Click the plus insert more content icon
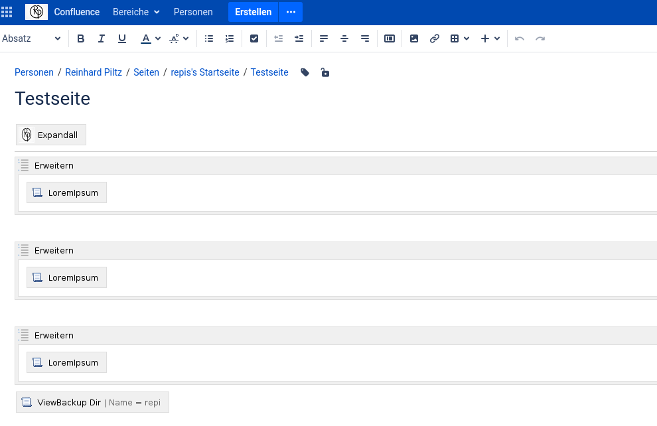The image size is (657, 426). pos(485,38)
